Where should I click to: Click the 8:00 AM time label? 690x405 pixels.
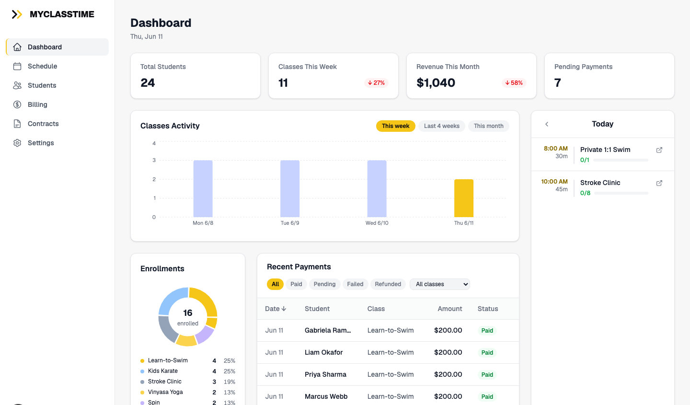pos(556,149)
